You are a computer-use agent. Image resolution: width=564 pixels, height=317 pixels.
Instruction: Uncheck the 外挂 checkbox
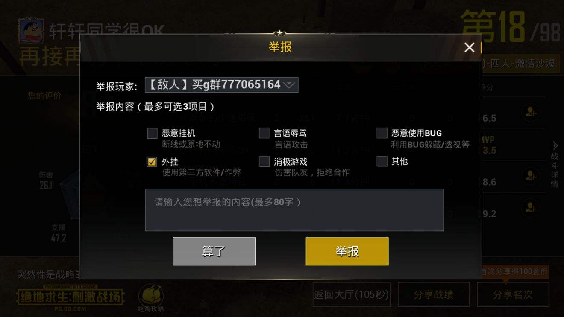coord(152,162)
